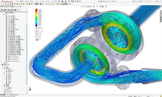Click the Undo arrow icon
Screen dimensions: 162x97
pos(69,1)
